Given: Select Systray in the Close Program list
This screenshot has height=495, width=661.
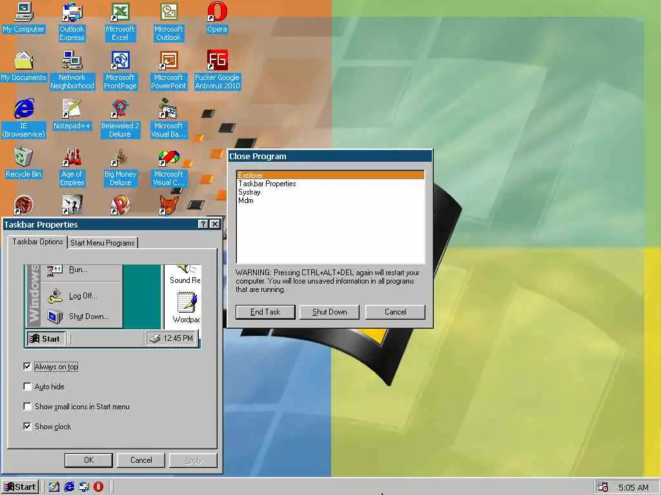Looking at the screenshot, I should [x=330, y=192].
